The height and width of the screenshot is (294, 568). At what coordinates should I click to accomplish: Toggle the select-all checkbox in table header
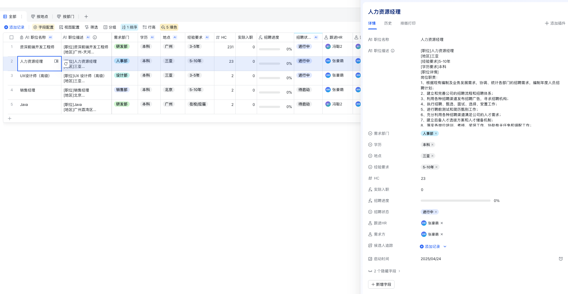coord(11,37)
